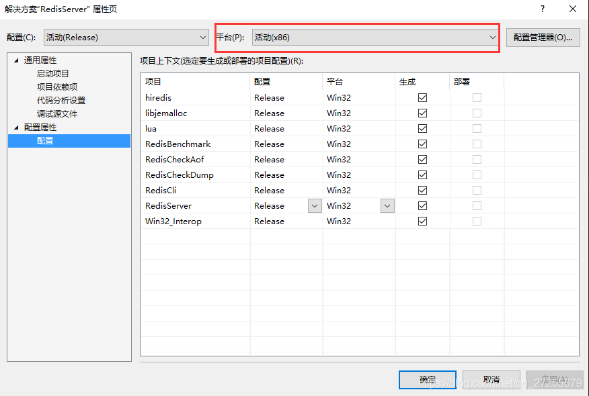Select 代码分析设置 in the tree
The image size is (589, 396).
pyautogui.click(x=61, y=101)
